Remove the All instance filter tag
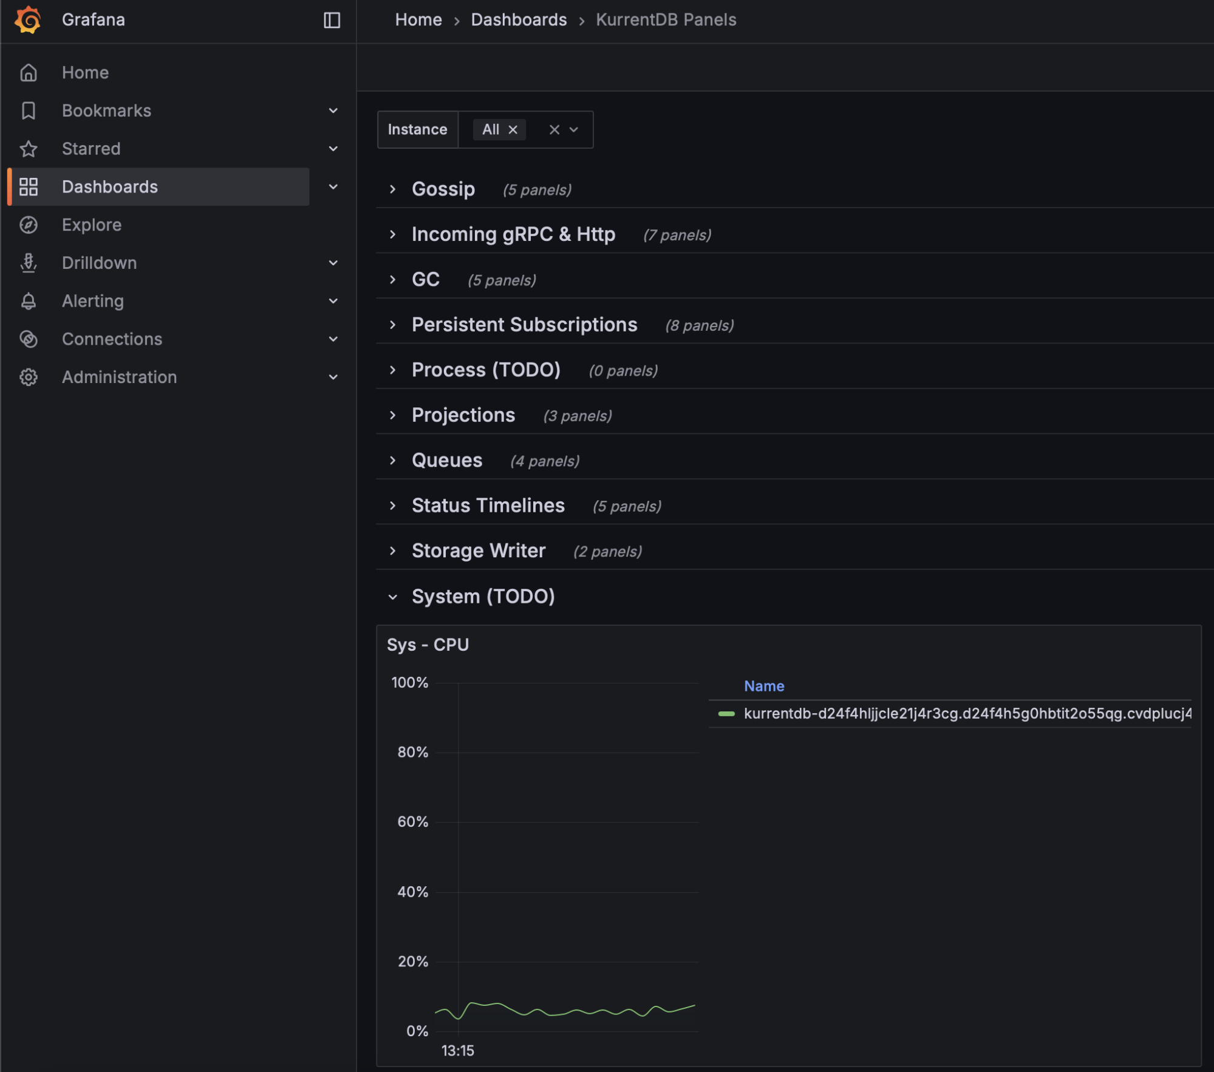 tap(513, 129)
